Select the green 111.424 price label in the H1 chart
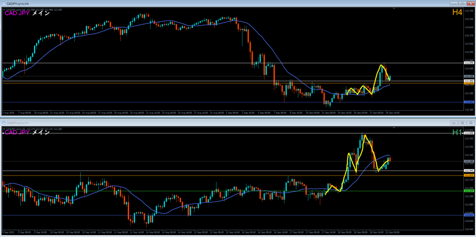476x237 pixels. coord(469,191)
